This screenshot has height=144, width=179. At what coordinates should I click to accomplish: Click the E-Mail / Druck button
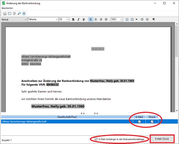pyautogui.click(x=162, y=139)
